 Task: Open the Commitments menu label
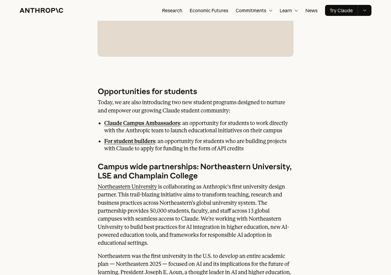tap(251, 10)
